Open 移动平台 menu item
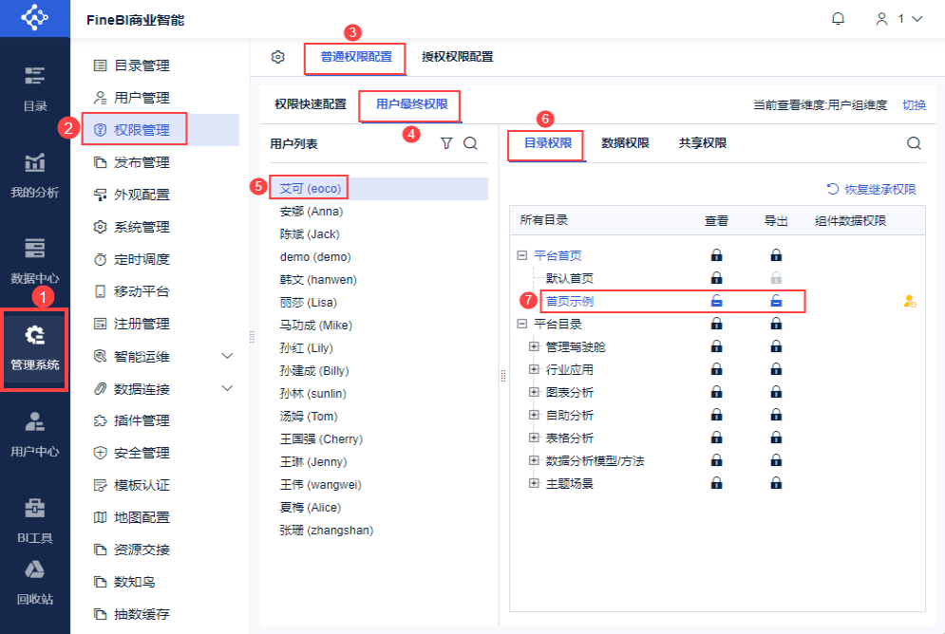This screenshot has width=945, height=634. point(132,291)
